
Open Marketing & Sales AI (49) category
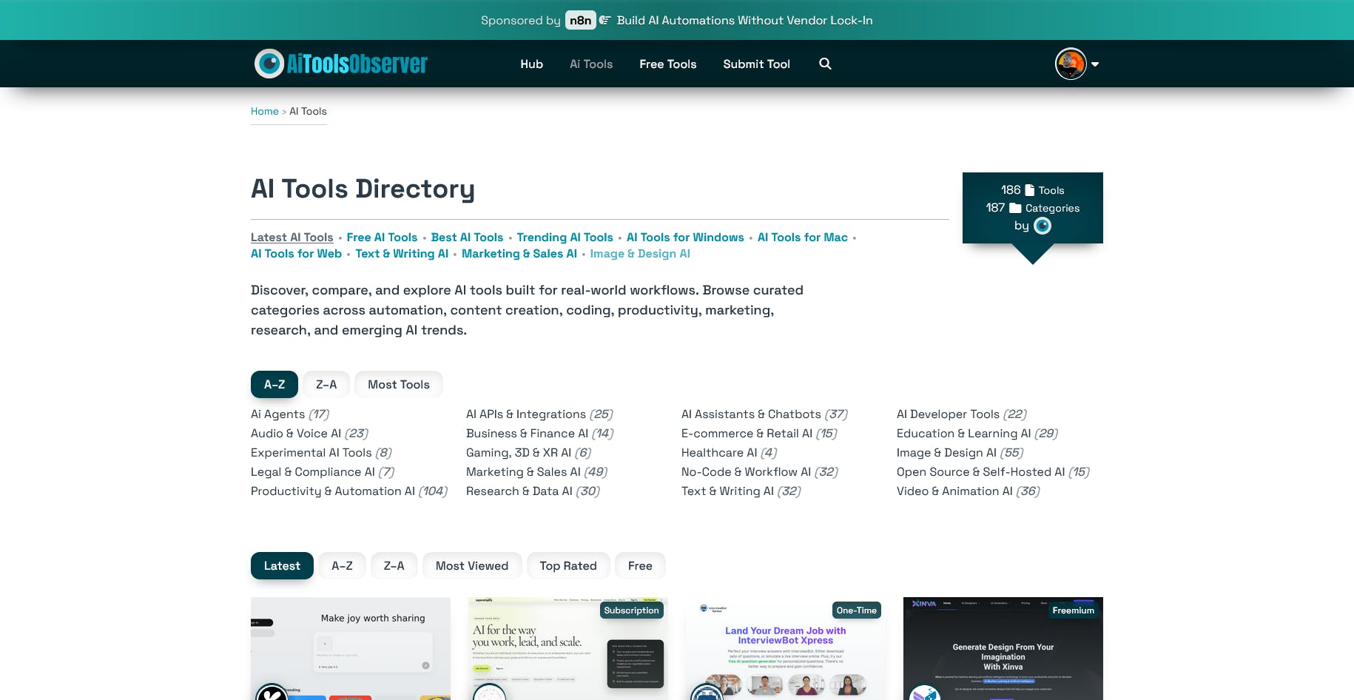point(536,472)
